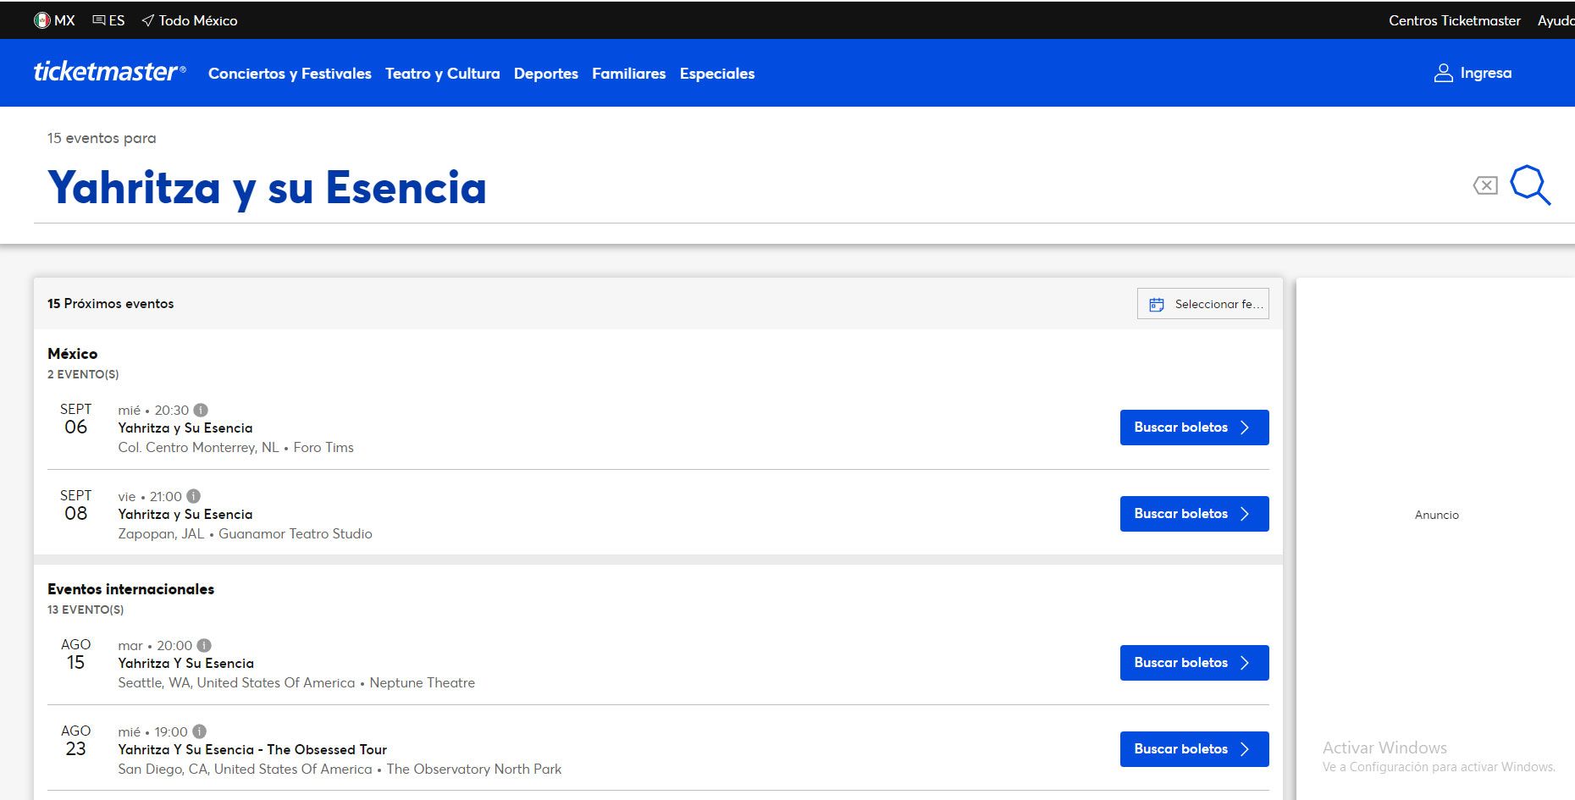This screenshot has height=800, width=1575.
Task: Open the Centros Ticketmaster link
Action: click(1454, 20)
